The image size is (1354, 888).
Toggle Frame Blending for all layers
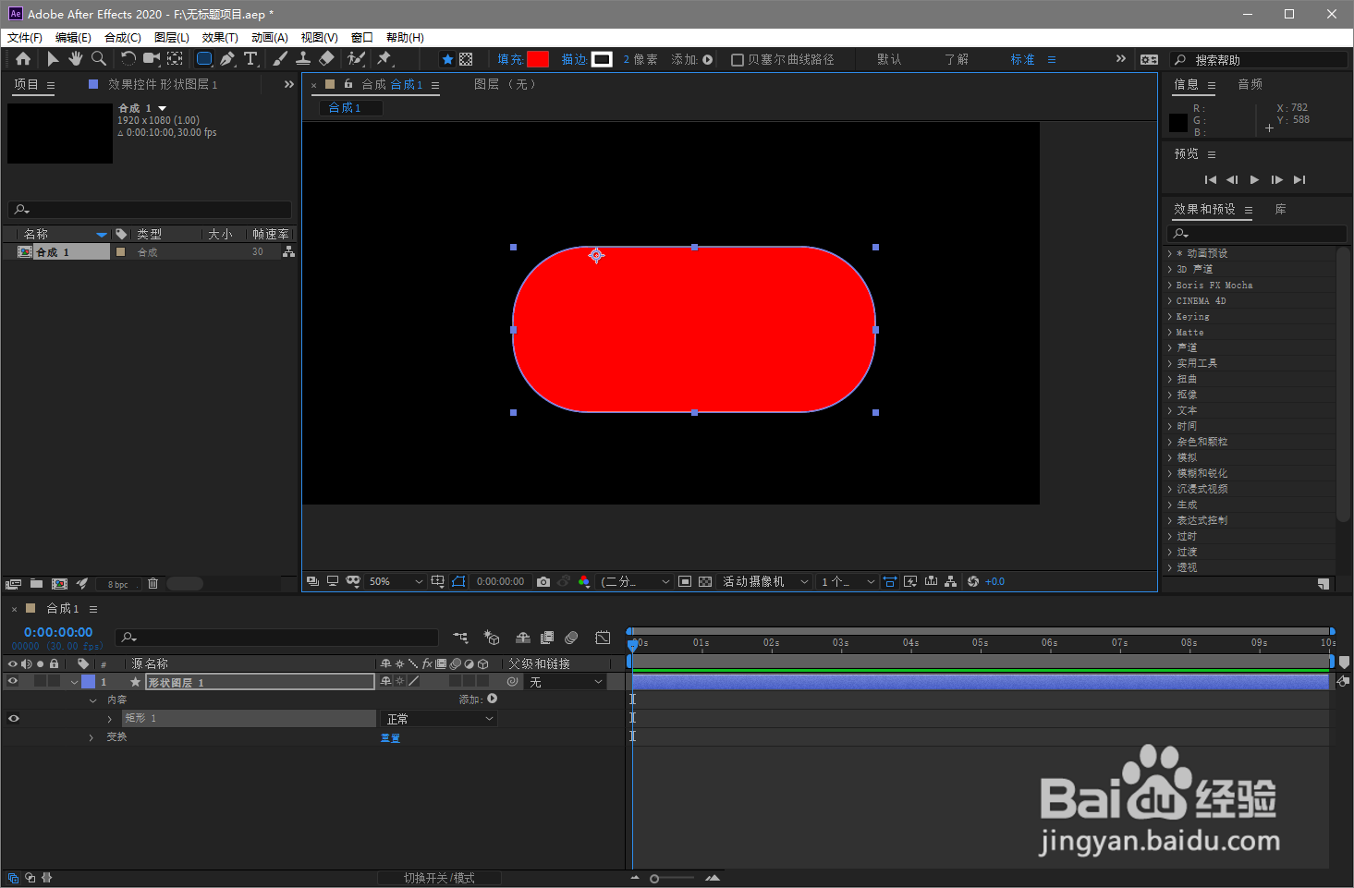click(x=547, y=638)
